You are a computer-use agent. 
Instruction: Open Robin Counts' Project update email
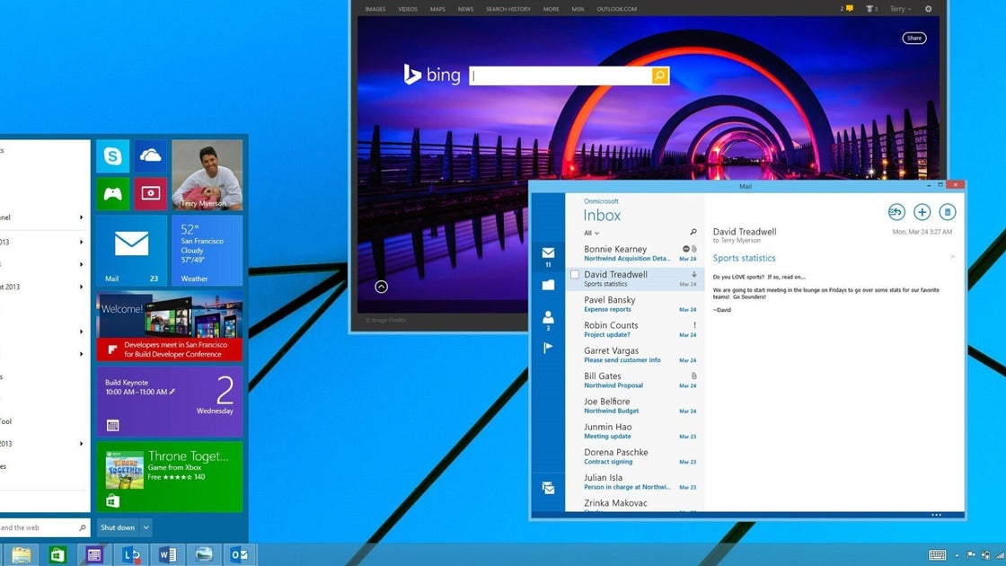point(634,330)
